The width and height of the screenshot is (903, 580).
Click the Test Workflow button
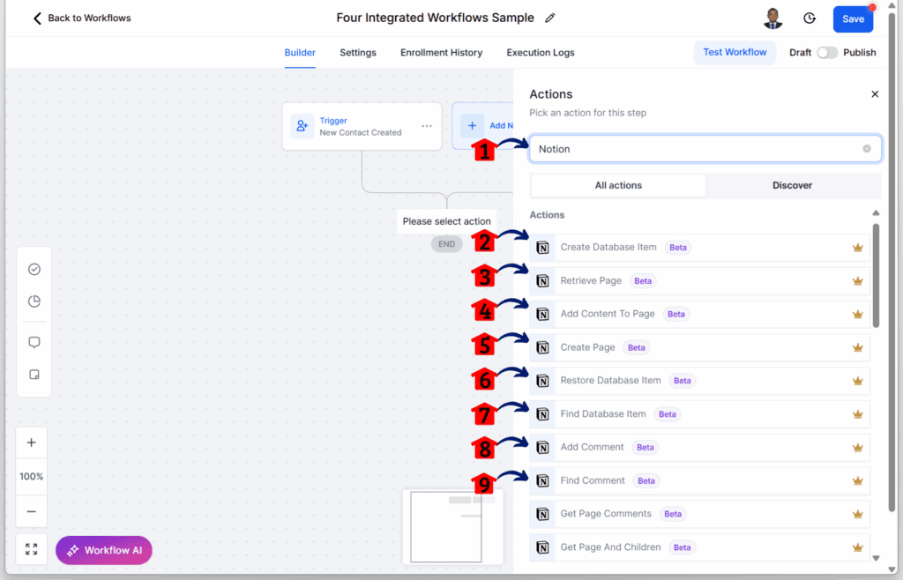735,52
